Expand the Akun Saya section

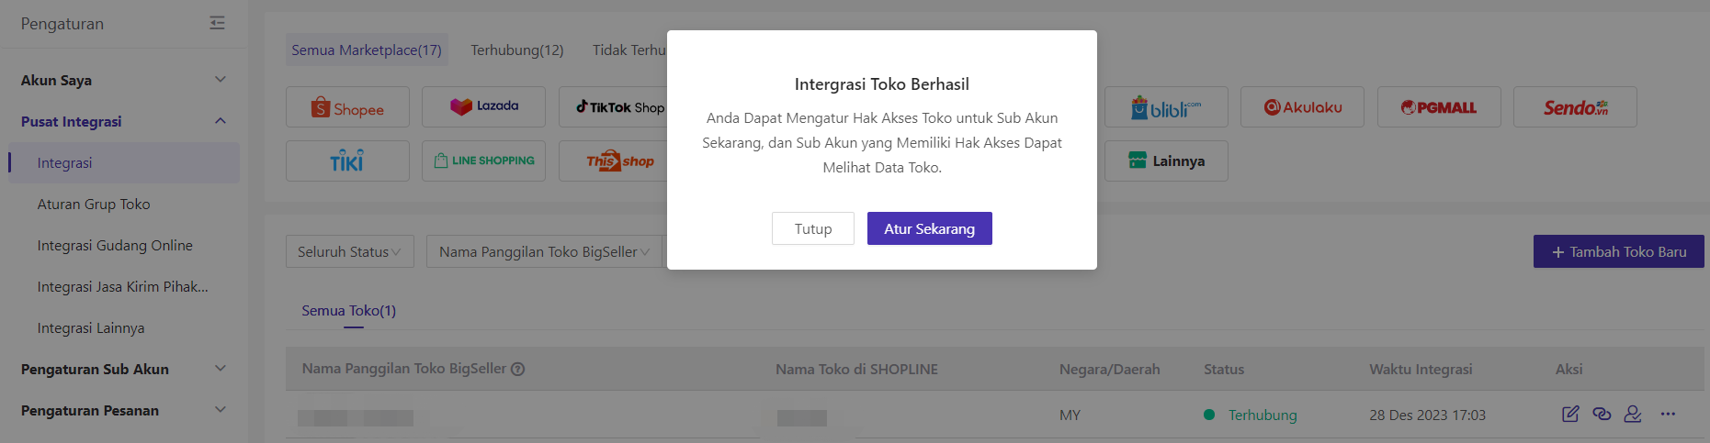(220, 80)
